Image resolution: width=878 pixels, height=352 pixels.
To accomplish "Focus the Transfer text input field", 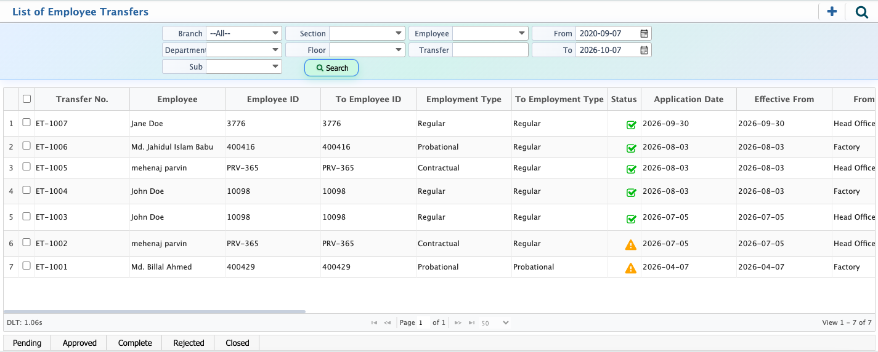I will [490, 50].
